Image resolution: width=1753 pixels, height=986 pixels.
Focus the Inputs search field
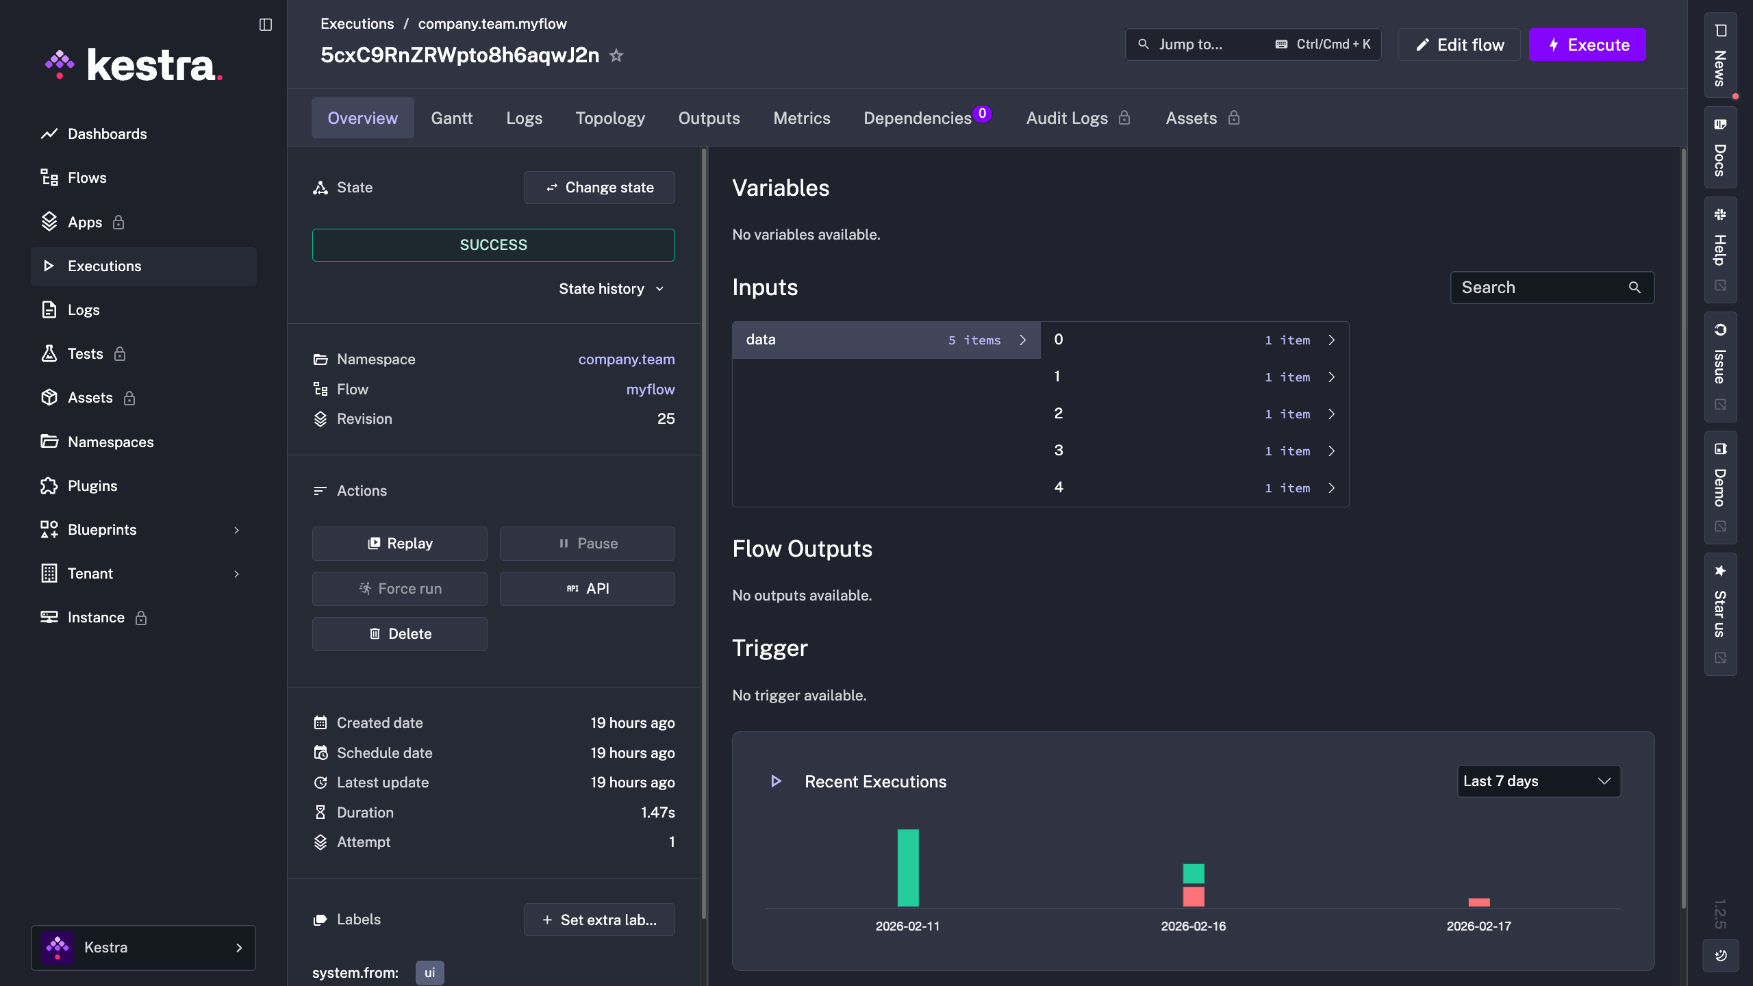[x=1541, y=288]
